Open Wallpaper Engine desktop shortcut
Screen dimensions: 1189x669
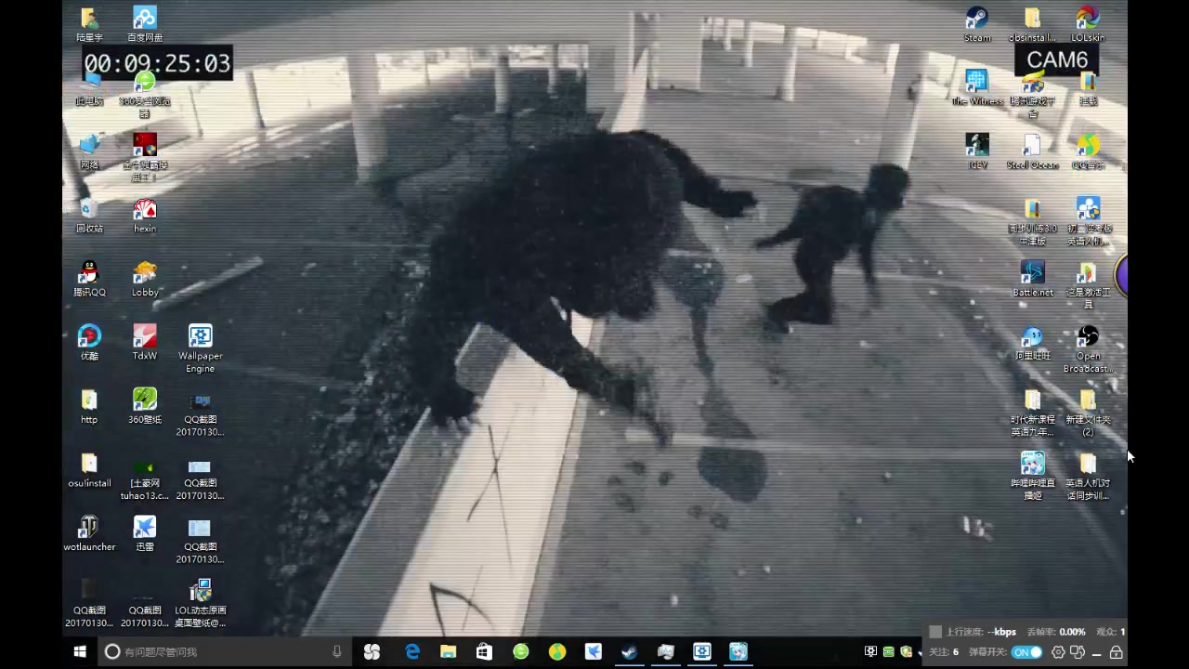pyautogui.click(x=200, y=349)
